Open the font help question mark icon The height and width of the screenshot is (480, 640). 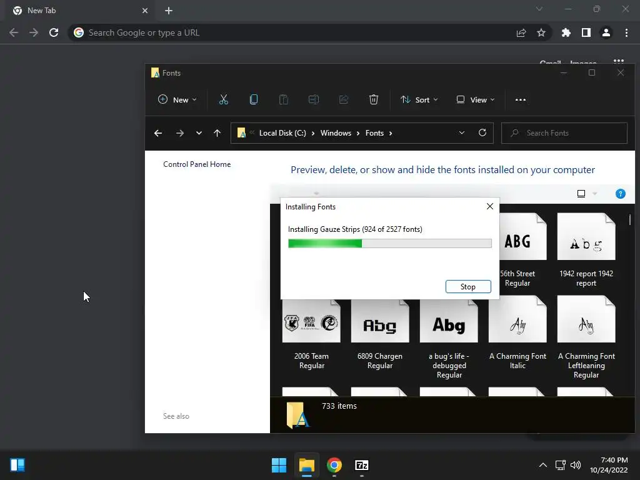point(620,194)
